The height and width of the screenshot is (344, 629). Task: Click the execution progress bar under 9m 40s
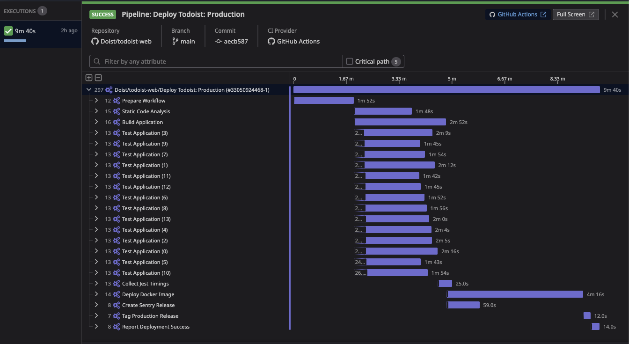[15, 41]
